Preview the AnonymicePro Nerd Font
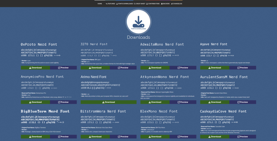 pos(63,102)
